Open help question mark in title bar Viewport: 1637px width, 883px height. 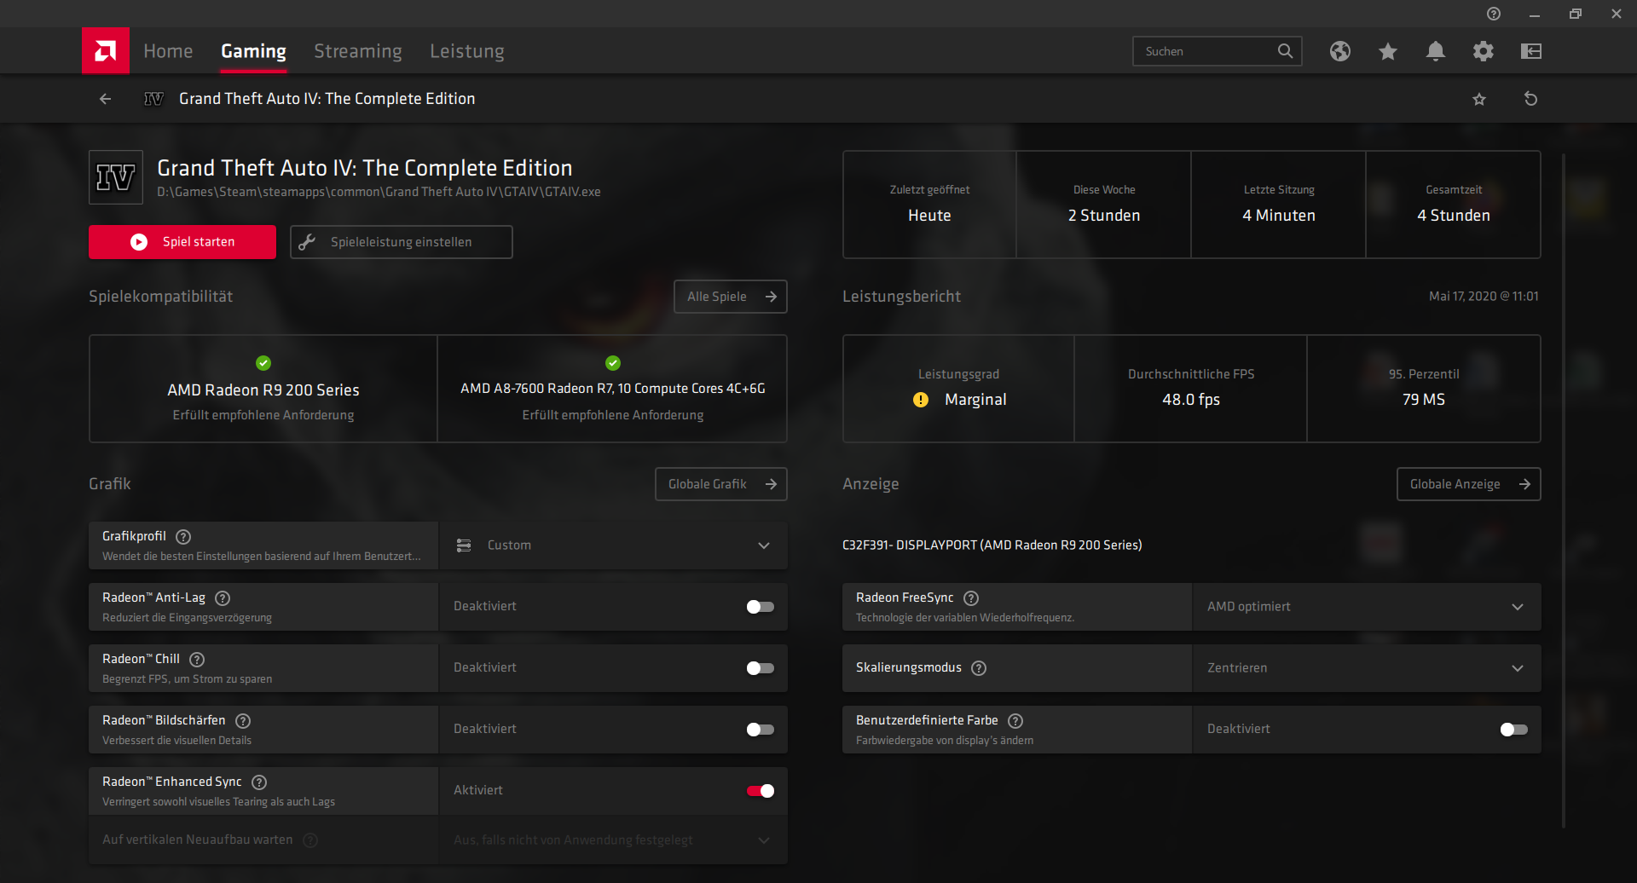pos(1494,14)
